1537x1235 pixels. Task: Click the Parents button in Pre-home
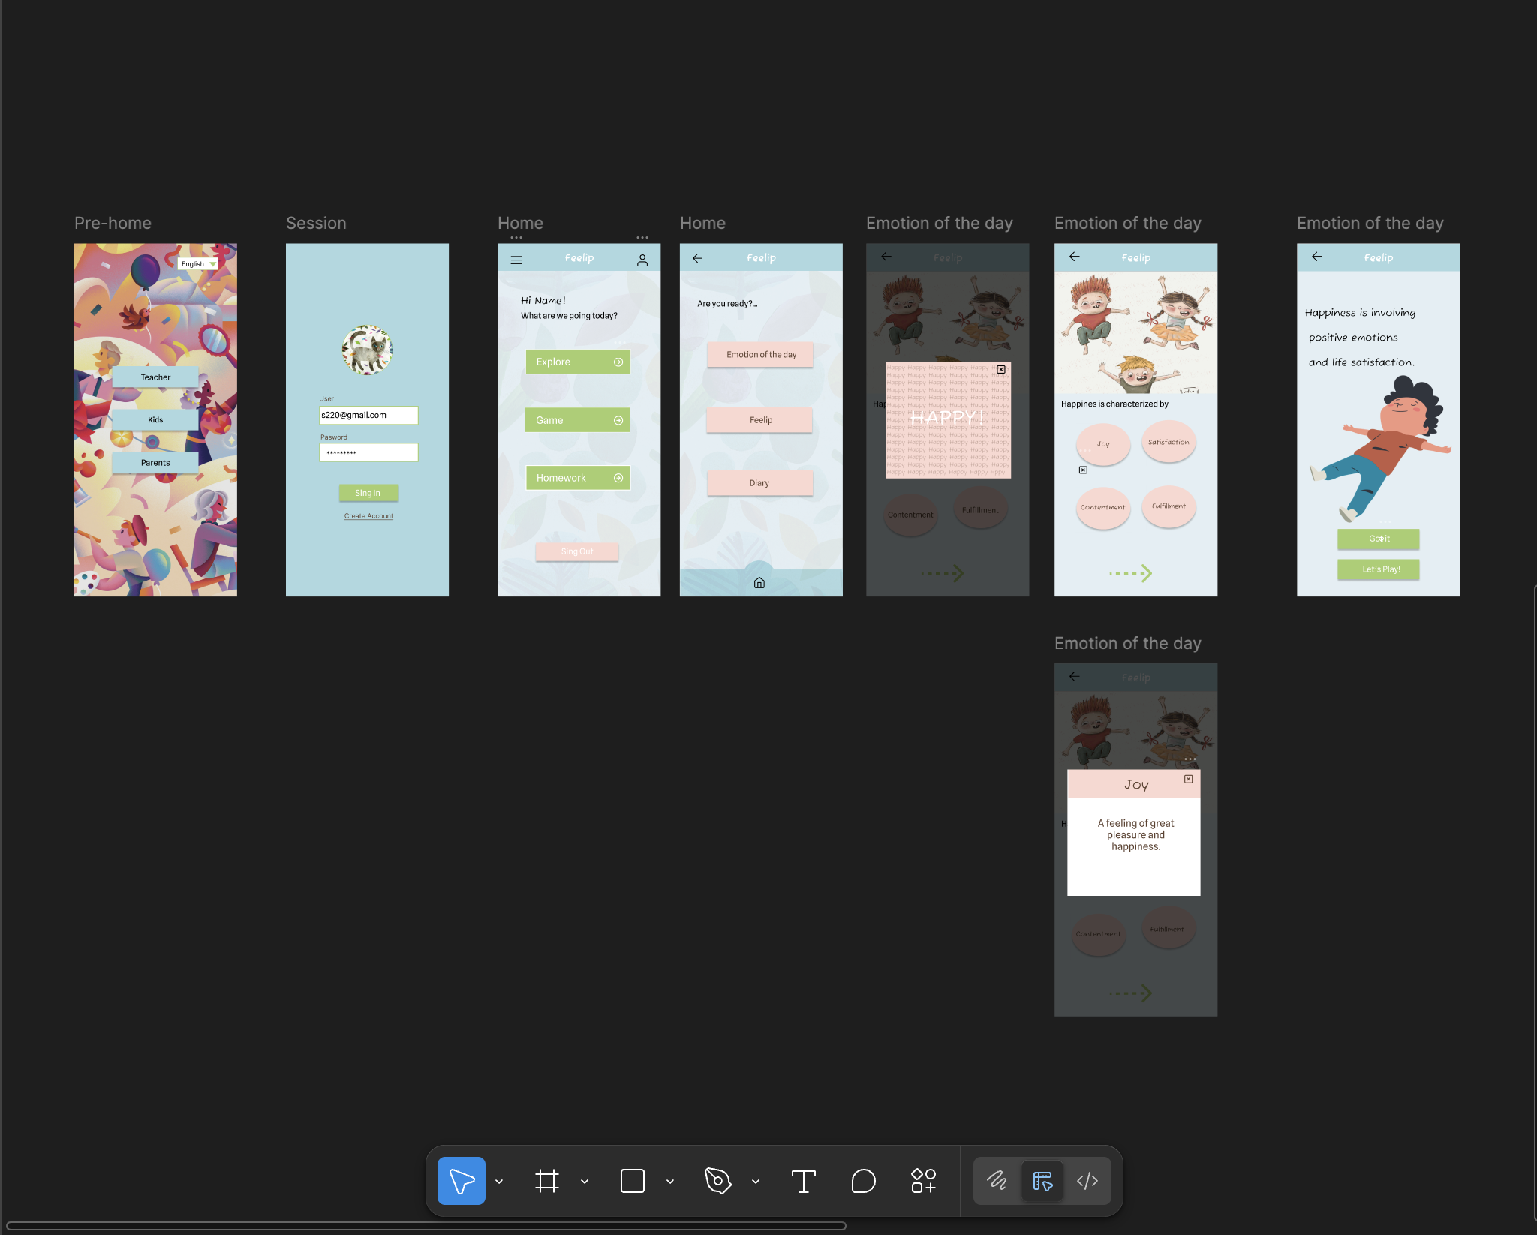[x=155, y=463]
